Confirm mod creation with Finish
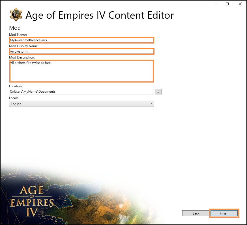Screen dimensions: 247x225 coord(224,213)
